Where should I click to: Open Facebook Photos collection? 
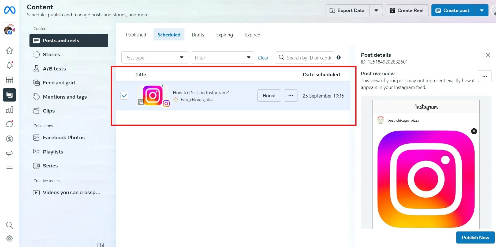tap(69, 137)
